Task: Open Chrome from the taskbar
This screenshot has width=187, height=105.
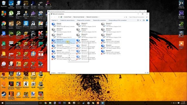Action: pos(45,103)
